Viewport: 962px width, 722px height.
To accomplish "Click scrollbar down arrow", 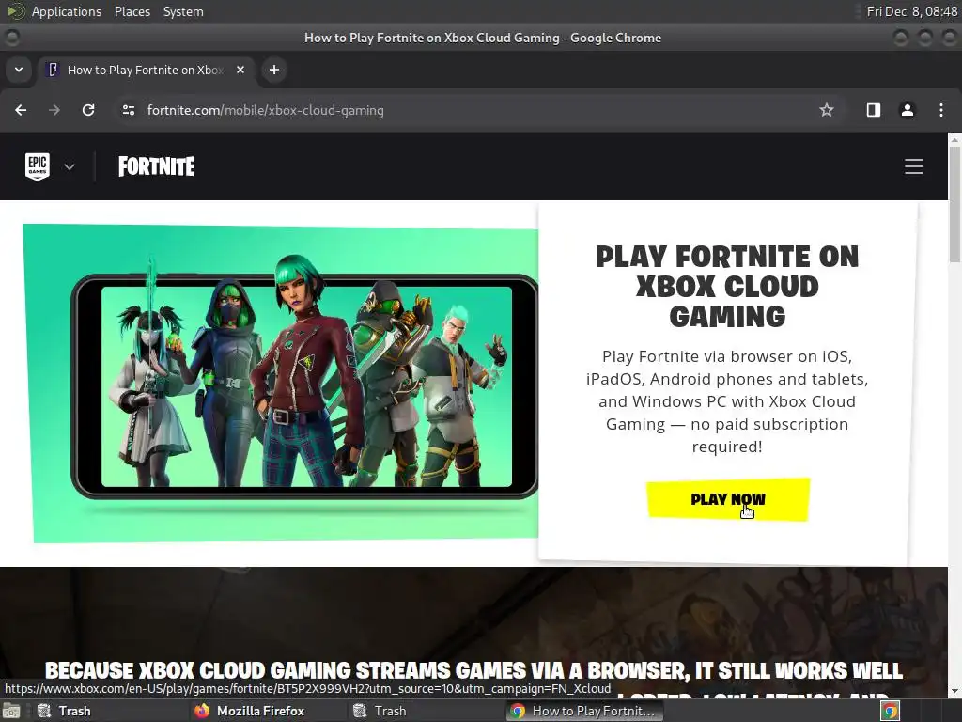I will pos(954,691).
